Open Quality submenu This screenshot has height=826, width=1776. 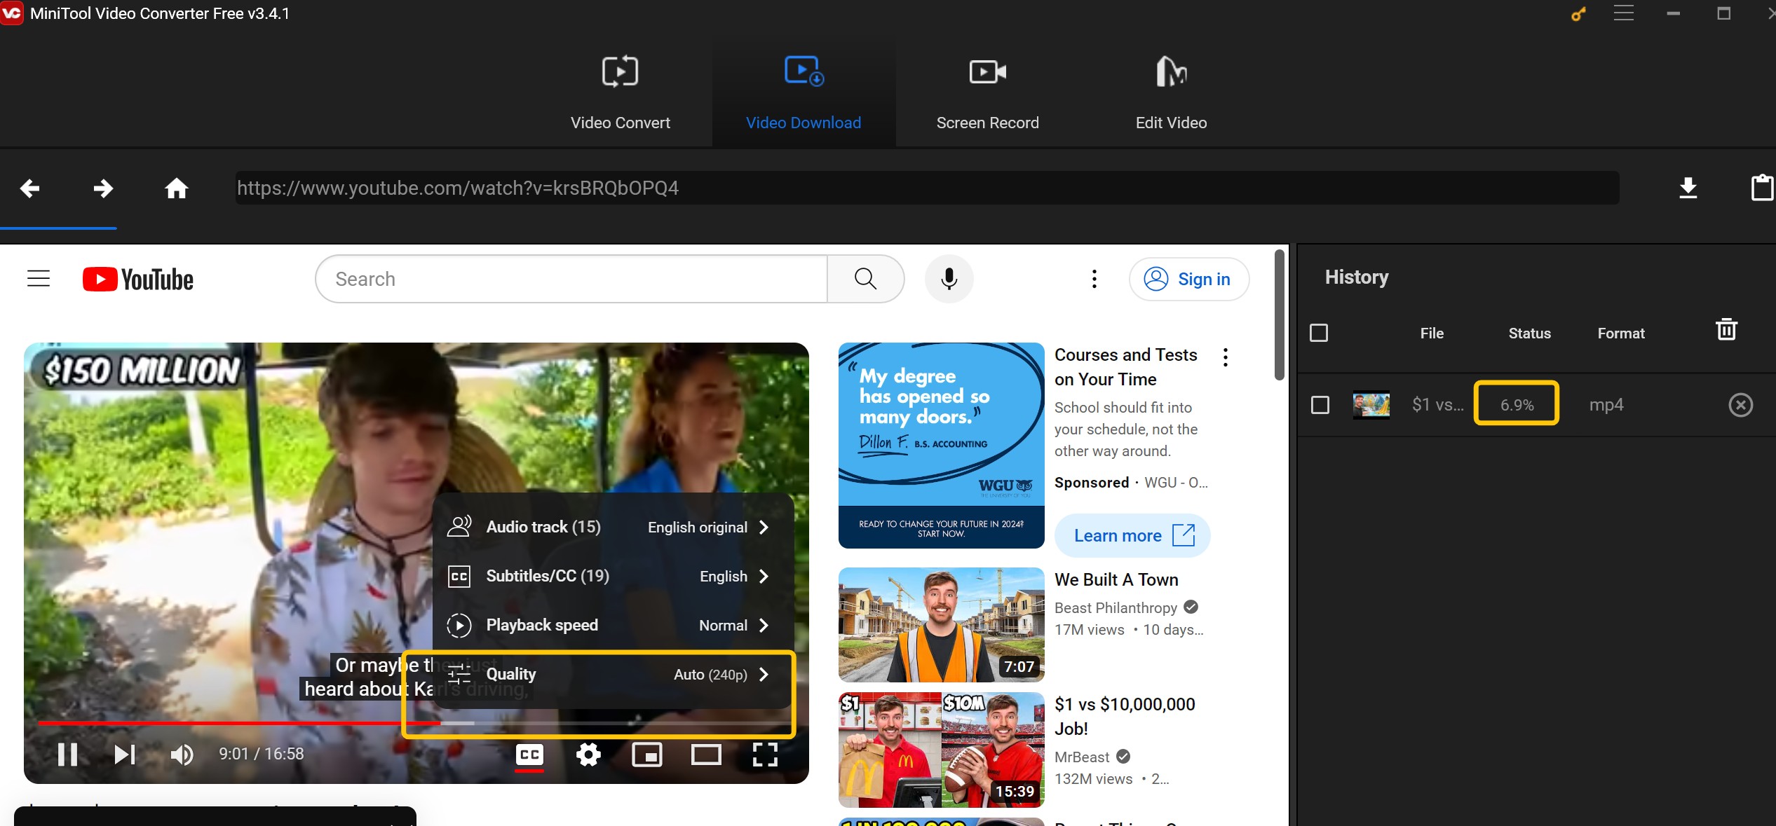click(614, 674)
